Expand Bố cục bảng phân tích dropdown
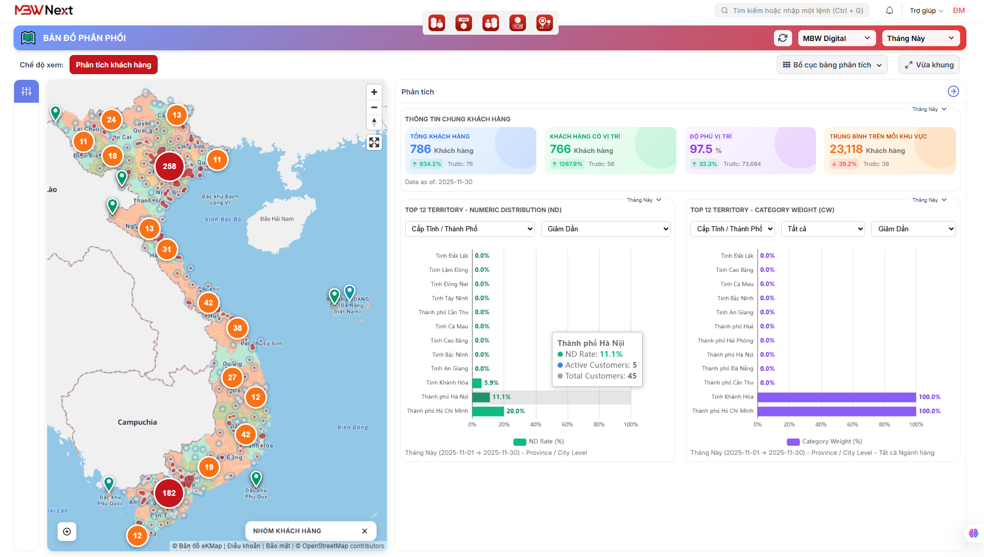 [831, 65]
